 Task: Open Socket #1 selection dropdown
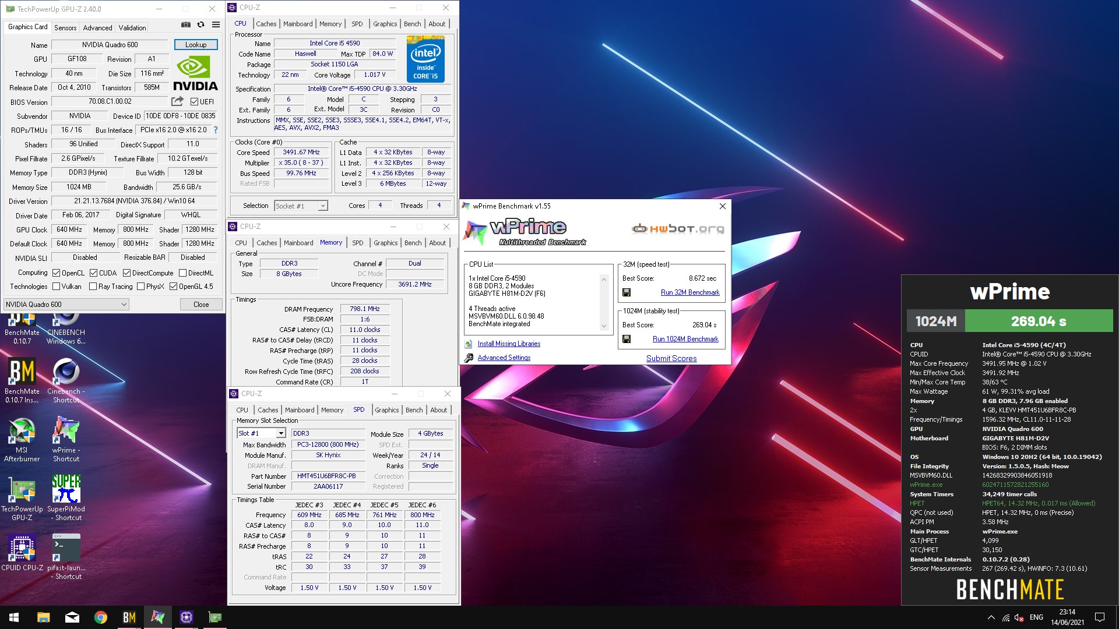click(x=301, y=206)
